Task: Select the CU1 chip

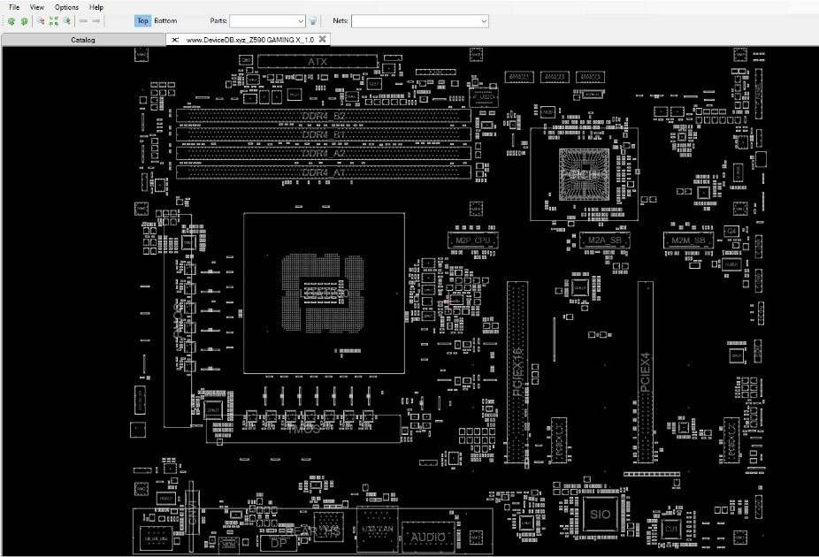Action: [671, 529]
